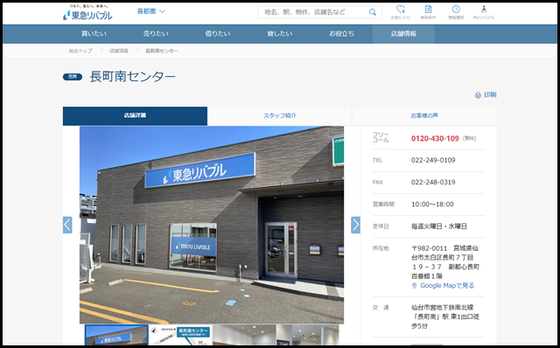Click the search magnifier icon
This screenshot has height=348, width=560.
click(x=373, y=12)
